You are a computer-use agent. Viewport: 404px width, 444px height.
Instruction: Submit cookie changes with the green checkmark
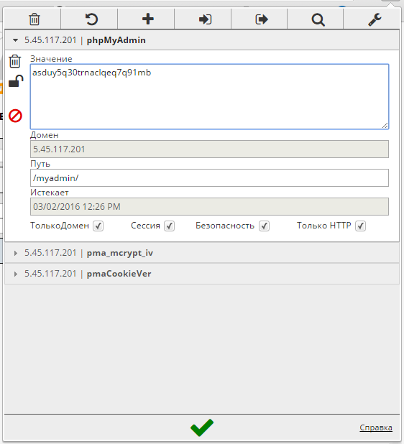click(x=202, y=427)
